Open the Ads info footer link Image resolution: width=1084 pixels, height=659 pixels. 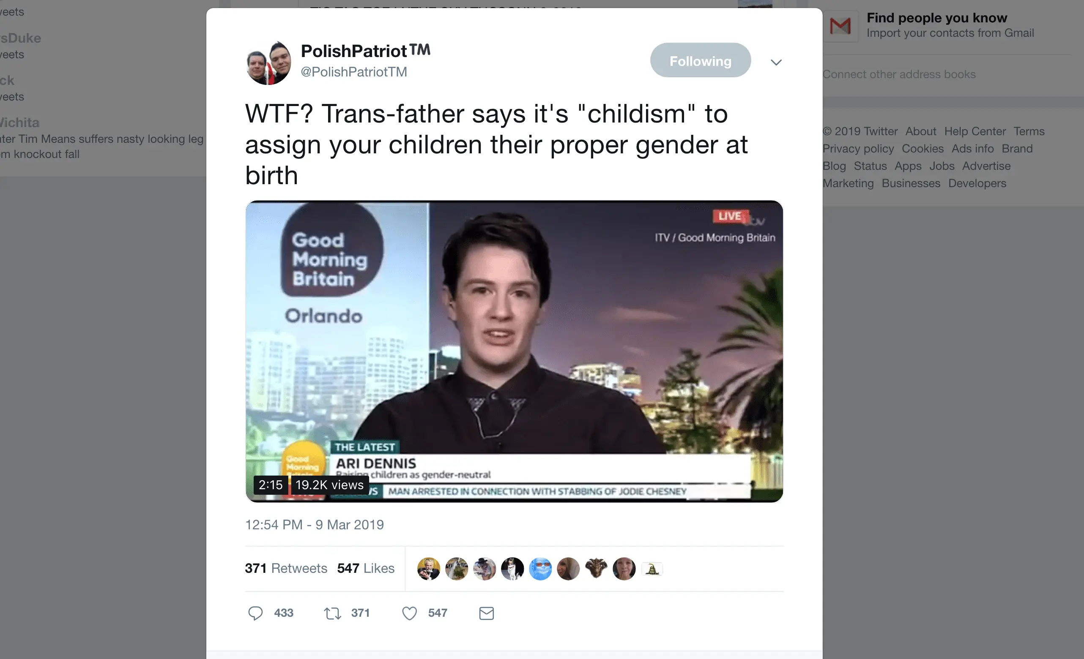pyautogui.click(x=972, y=149)
